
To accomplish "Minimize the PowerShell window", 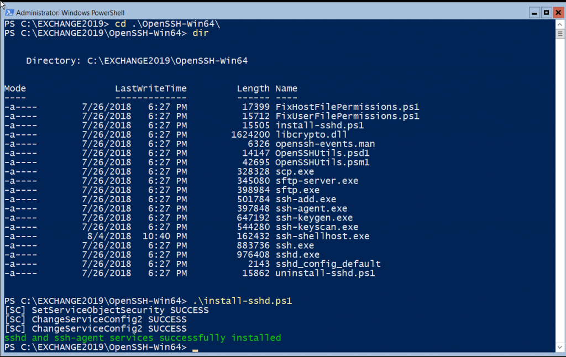I will pyautogui.click(x=534, y=12).
